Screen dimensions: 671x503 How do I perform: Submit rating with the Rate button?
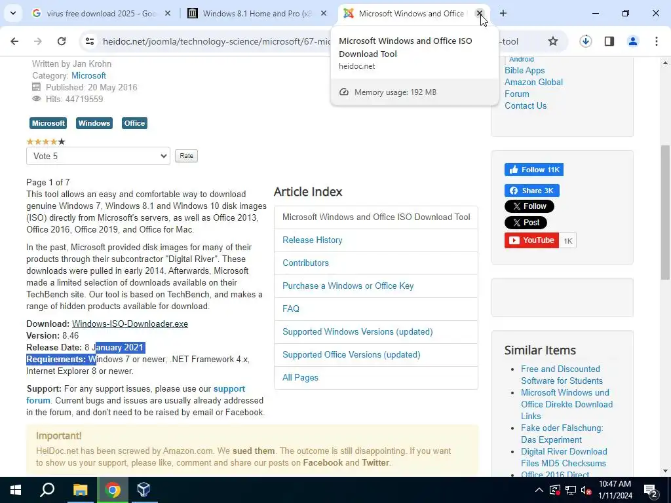[x=186, y=156]
